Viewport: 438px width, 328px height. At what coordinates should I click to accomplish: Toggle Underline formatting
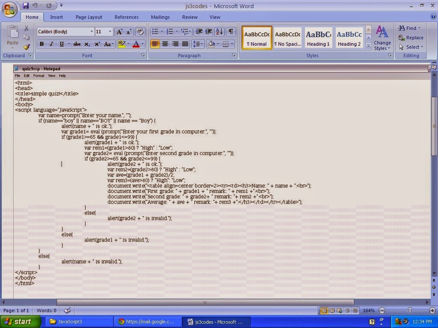[x=62, y=44]
